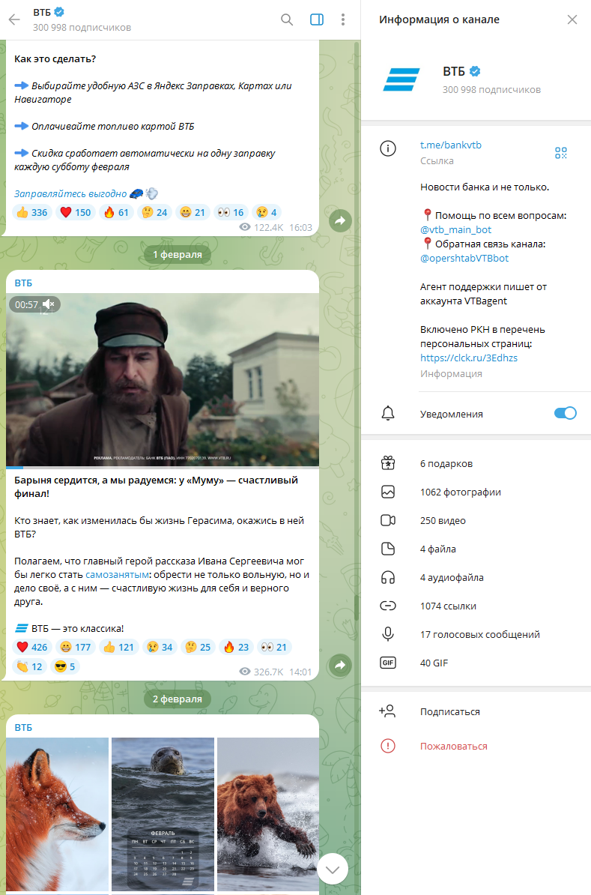Forward the fuel discount post
Image resolution: width=591 pixels, height=895 pixels.
340,221
